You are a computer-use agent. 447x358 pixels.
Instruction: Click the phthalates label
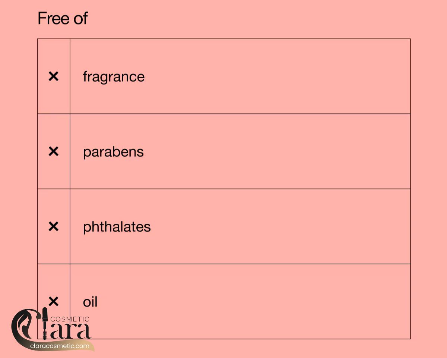tap(117, 227)
